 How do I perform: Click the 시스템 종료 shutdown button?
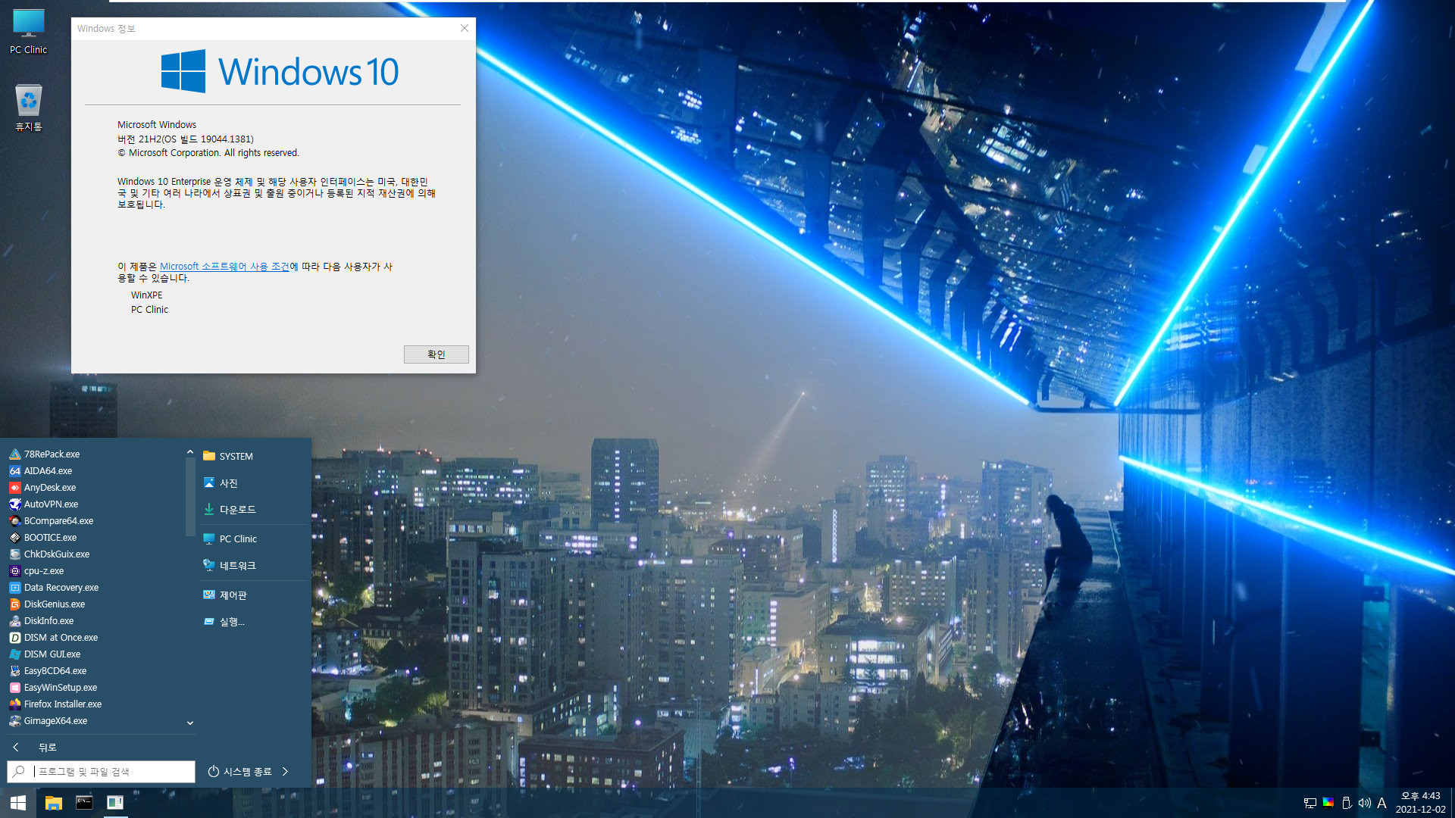[x=239, y=772]
